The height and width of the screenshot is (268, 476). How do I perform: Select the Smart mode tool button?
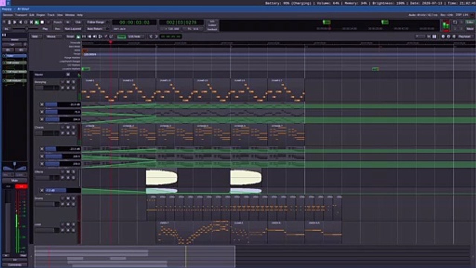pyautogui.click(x=70, y=36)
